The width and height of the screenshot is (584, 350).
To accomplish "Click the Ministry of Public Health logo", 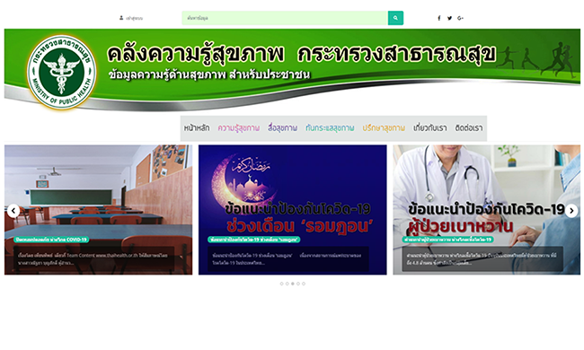I will 62,72.
